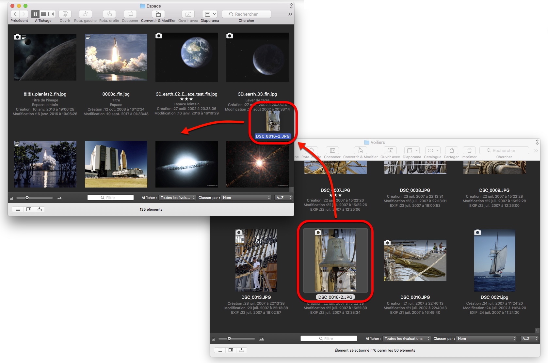The height and width of the screenshot is (363, 548).
Task: Go forward with the right arrow in Espace toolbar
Action: click(x=24, y=14)
